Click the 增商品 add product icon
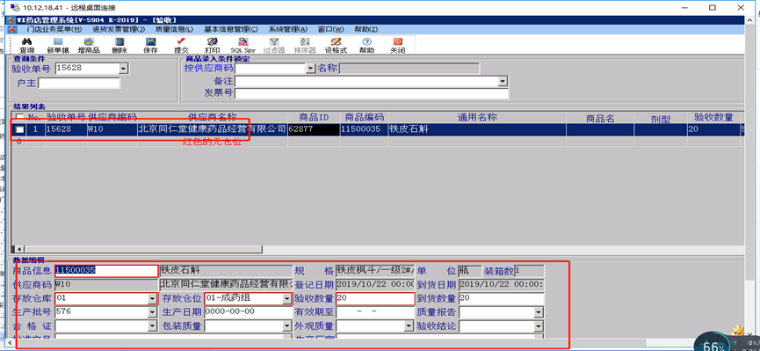Screen dimensions: 760x351 click(x=89, y=45)
